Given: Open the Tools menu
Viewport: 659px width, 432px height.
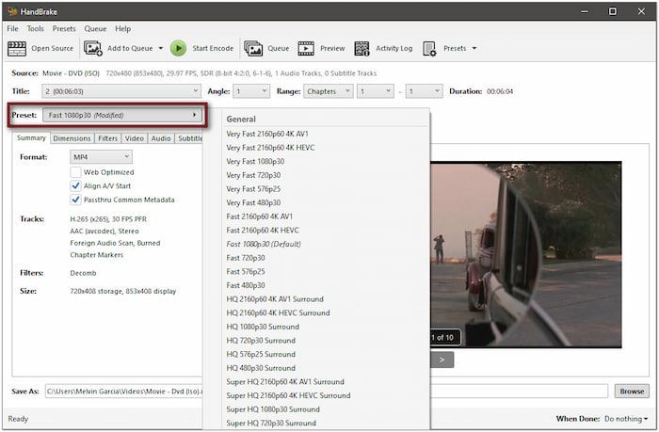Looking at the screenshot, I should pos(36,28).
